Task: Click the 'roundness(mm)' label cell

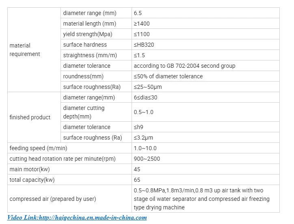Action: click(x=96, y=76)
